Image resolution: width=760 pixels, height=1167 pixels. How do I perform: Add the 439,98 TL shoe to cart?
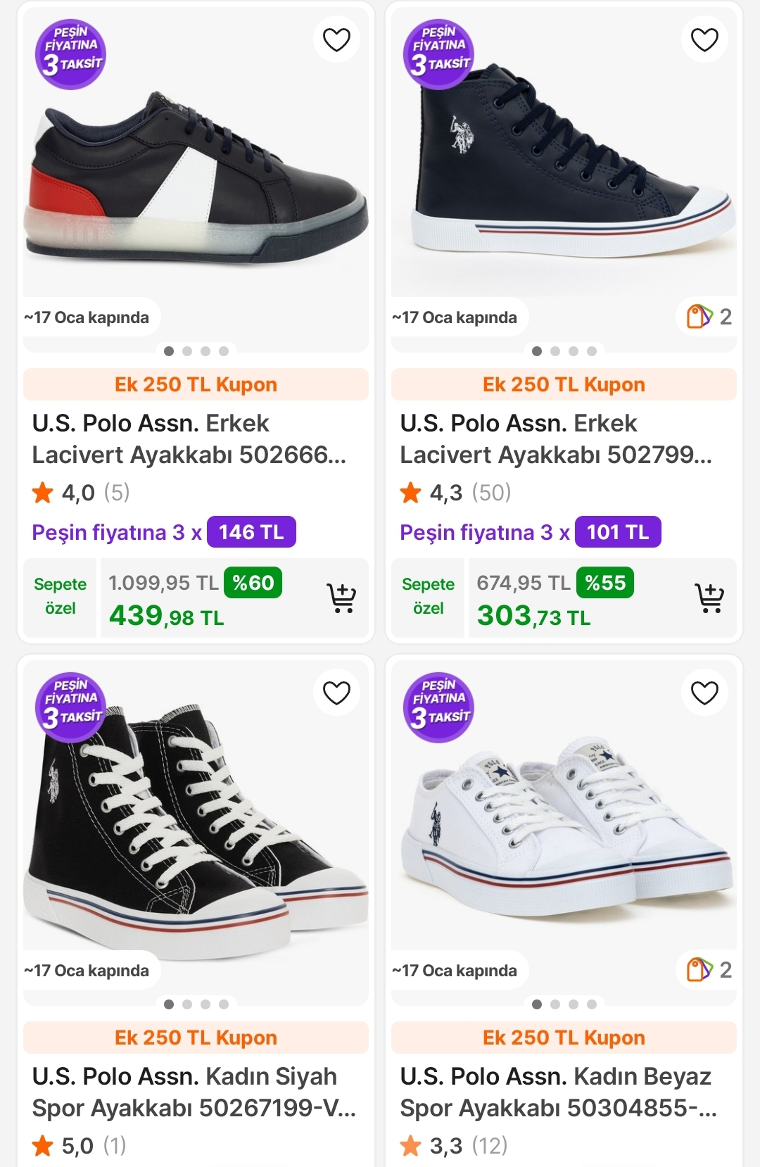341,598
